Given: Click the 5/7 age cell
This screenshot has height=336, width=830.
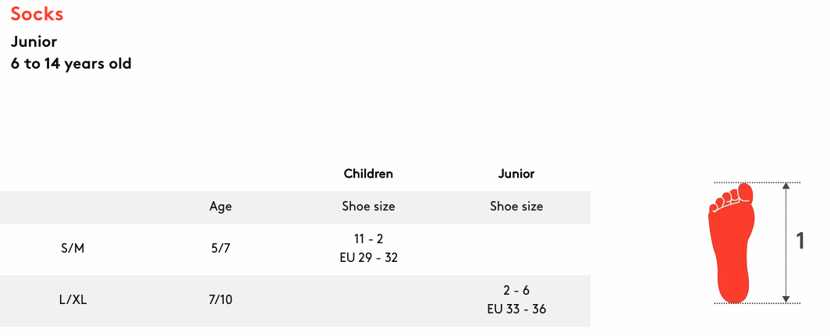Looking at the screenshot, I should (x=221, y=248).
